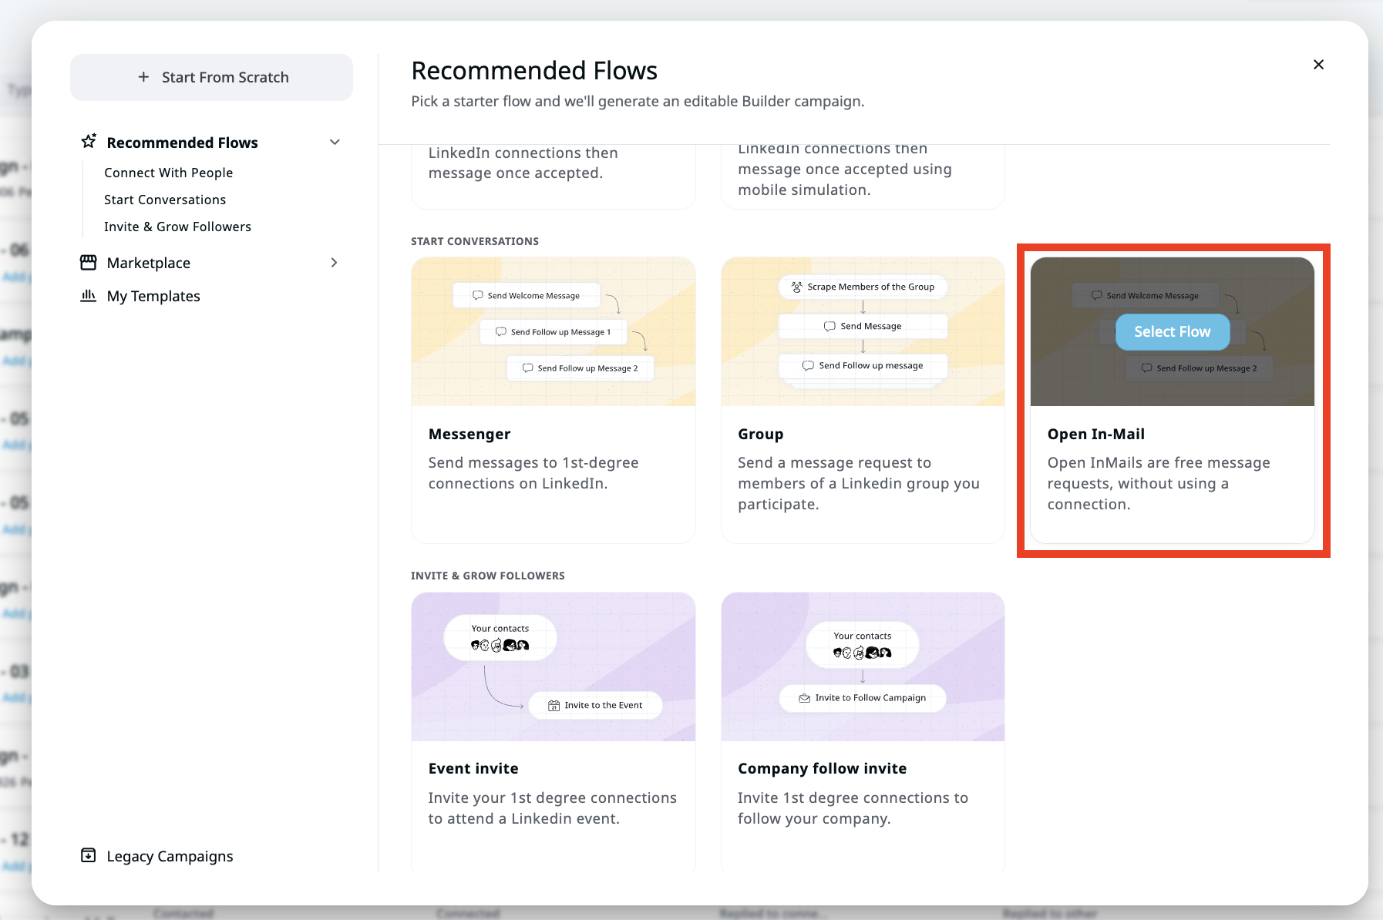
Task: Click the Event invite card title
Action: click(473, 768)
